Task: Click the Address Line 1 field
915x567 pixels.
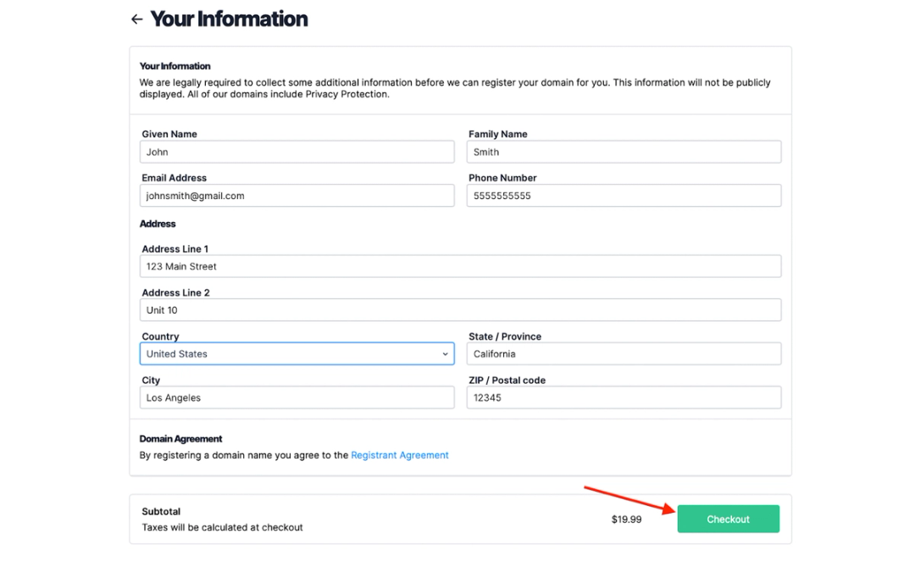Action: pyautogui.click(x=460, y=266)
